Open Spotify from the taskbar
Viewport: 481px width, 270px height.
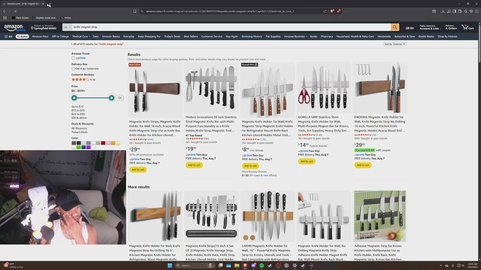(262, 265)
